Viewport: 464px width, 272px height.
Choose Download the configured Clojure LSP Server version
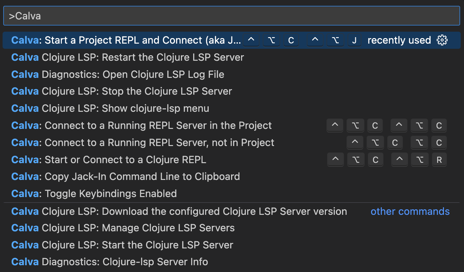[x=232, y=211]
